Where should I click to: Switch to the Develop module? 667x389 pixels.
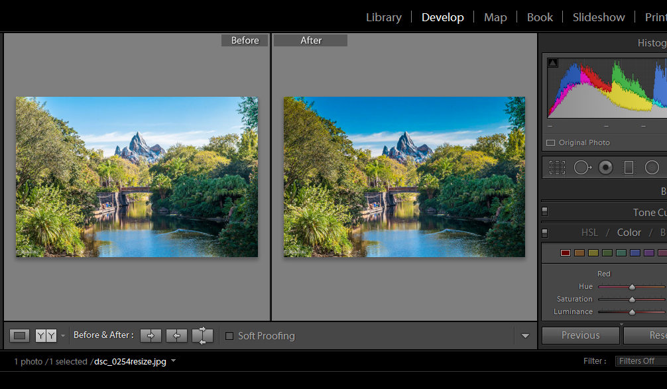[442, 17]
